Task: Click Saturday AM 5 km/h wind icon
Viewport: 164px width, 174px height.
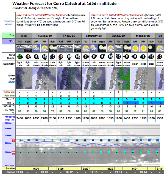Action: click(x=86, y=57)
